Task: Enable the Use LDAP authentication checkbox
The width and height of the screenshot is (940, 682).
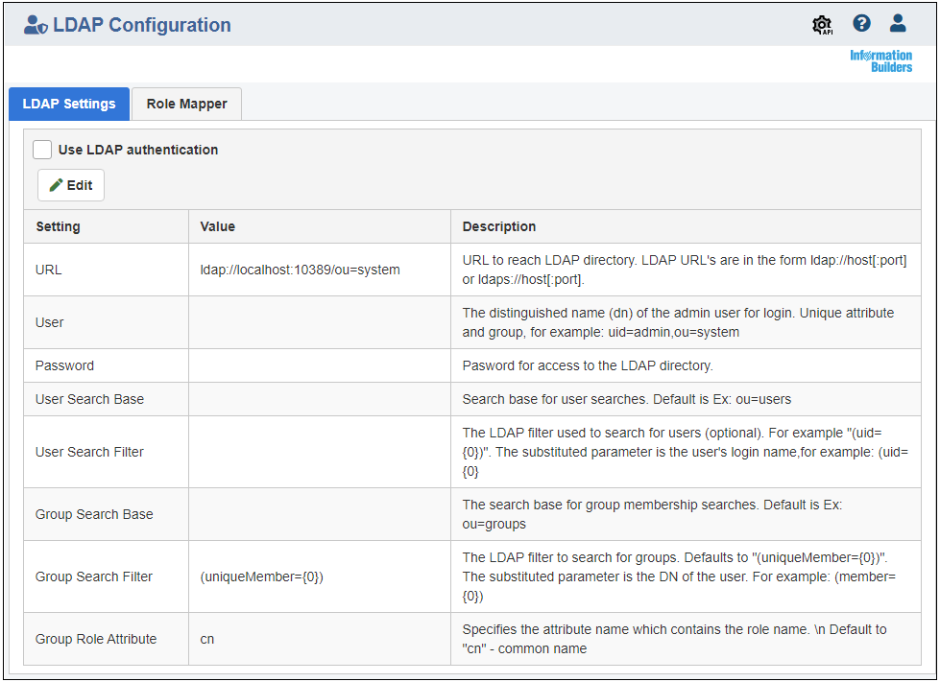Action: pos(42,150)
